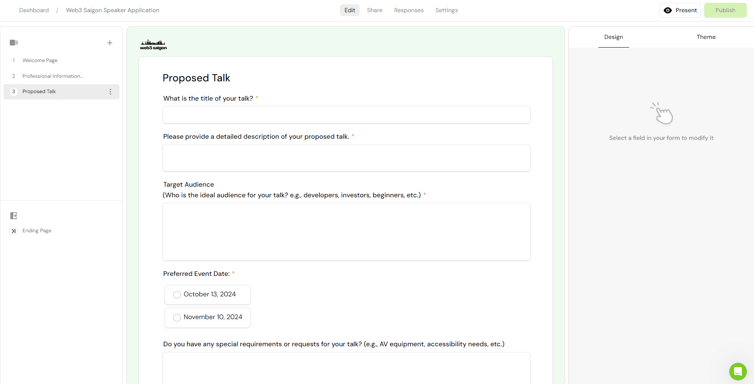Click the talk title input field
The height and width of the screenshot is (384, 754).
347,115
